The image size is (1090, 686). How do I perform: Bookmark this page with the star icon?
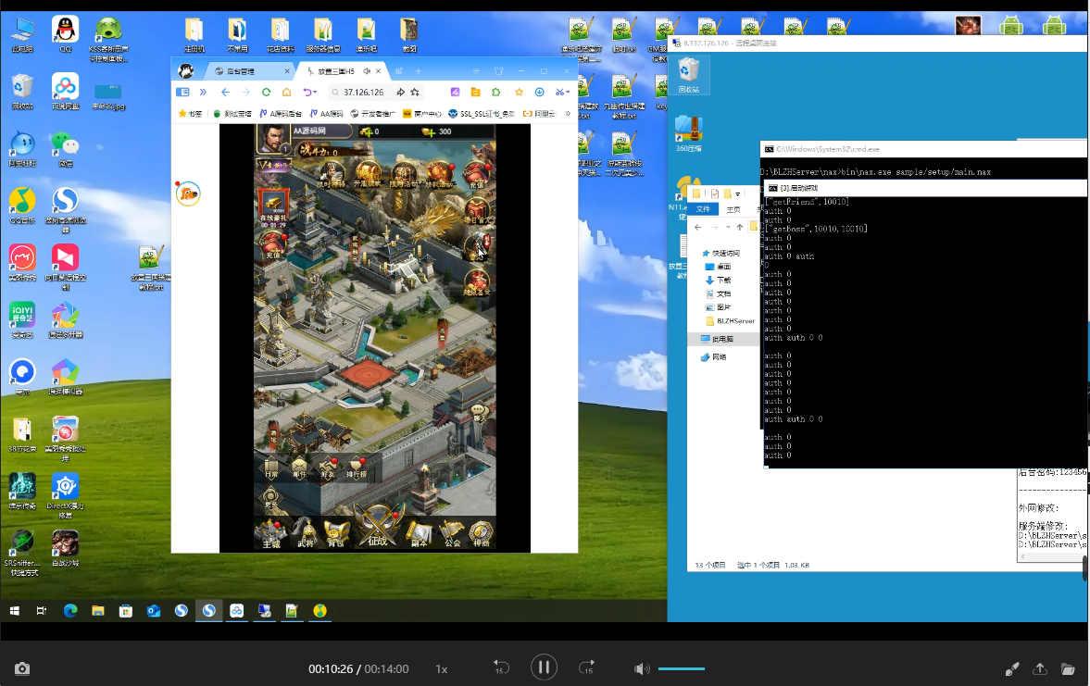pos(415,92)
